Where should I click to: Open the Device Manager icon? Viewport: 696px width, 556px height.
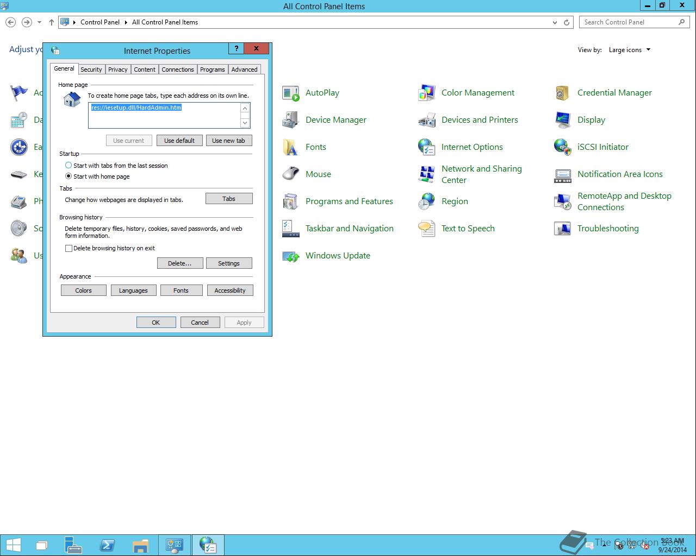(291, 120)
